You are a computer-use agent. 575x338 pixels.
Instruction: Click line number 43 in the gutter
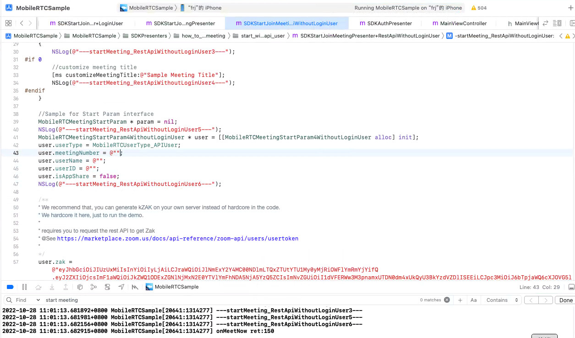(x=16, y=153)
